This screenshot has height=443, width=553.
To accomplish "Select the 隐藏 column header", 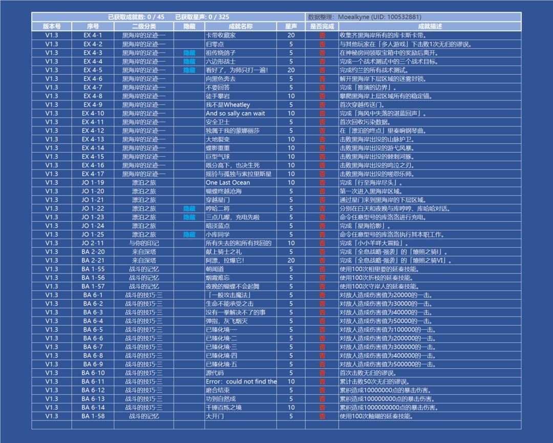I will point(189,26).
